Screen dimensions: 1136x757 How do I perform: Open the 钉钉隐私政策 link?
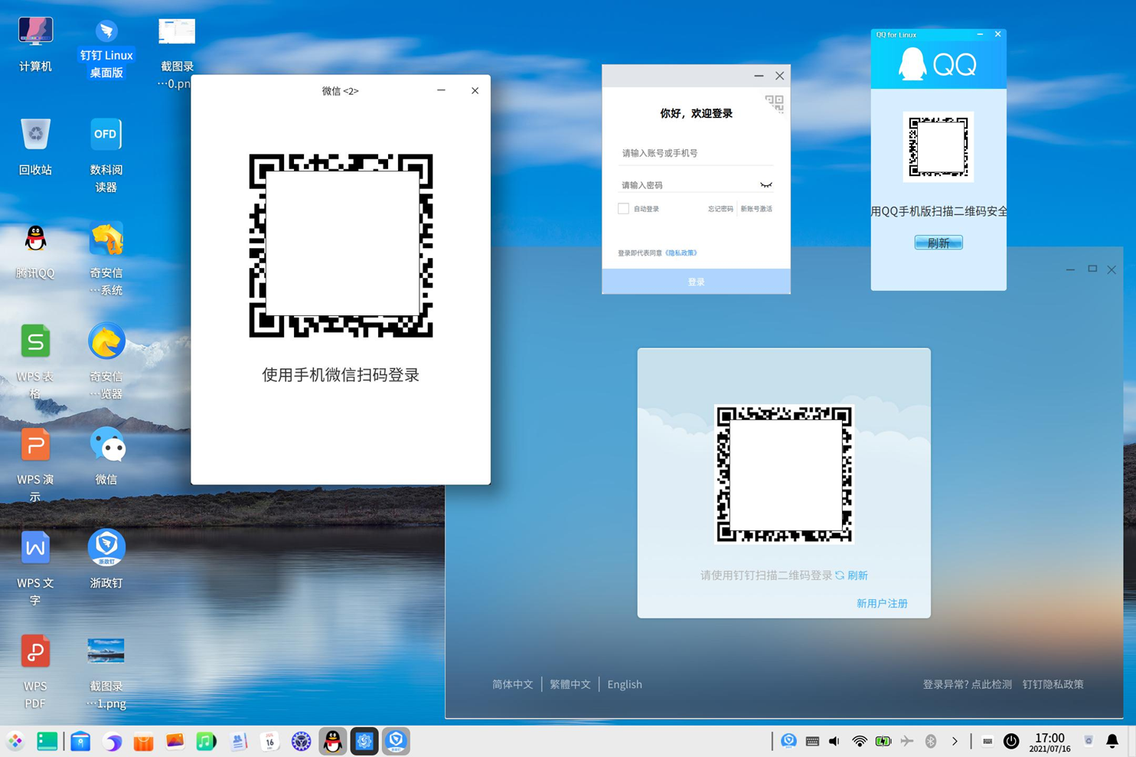pos(1053,684)
